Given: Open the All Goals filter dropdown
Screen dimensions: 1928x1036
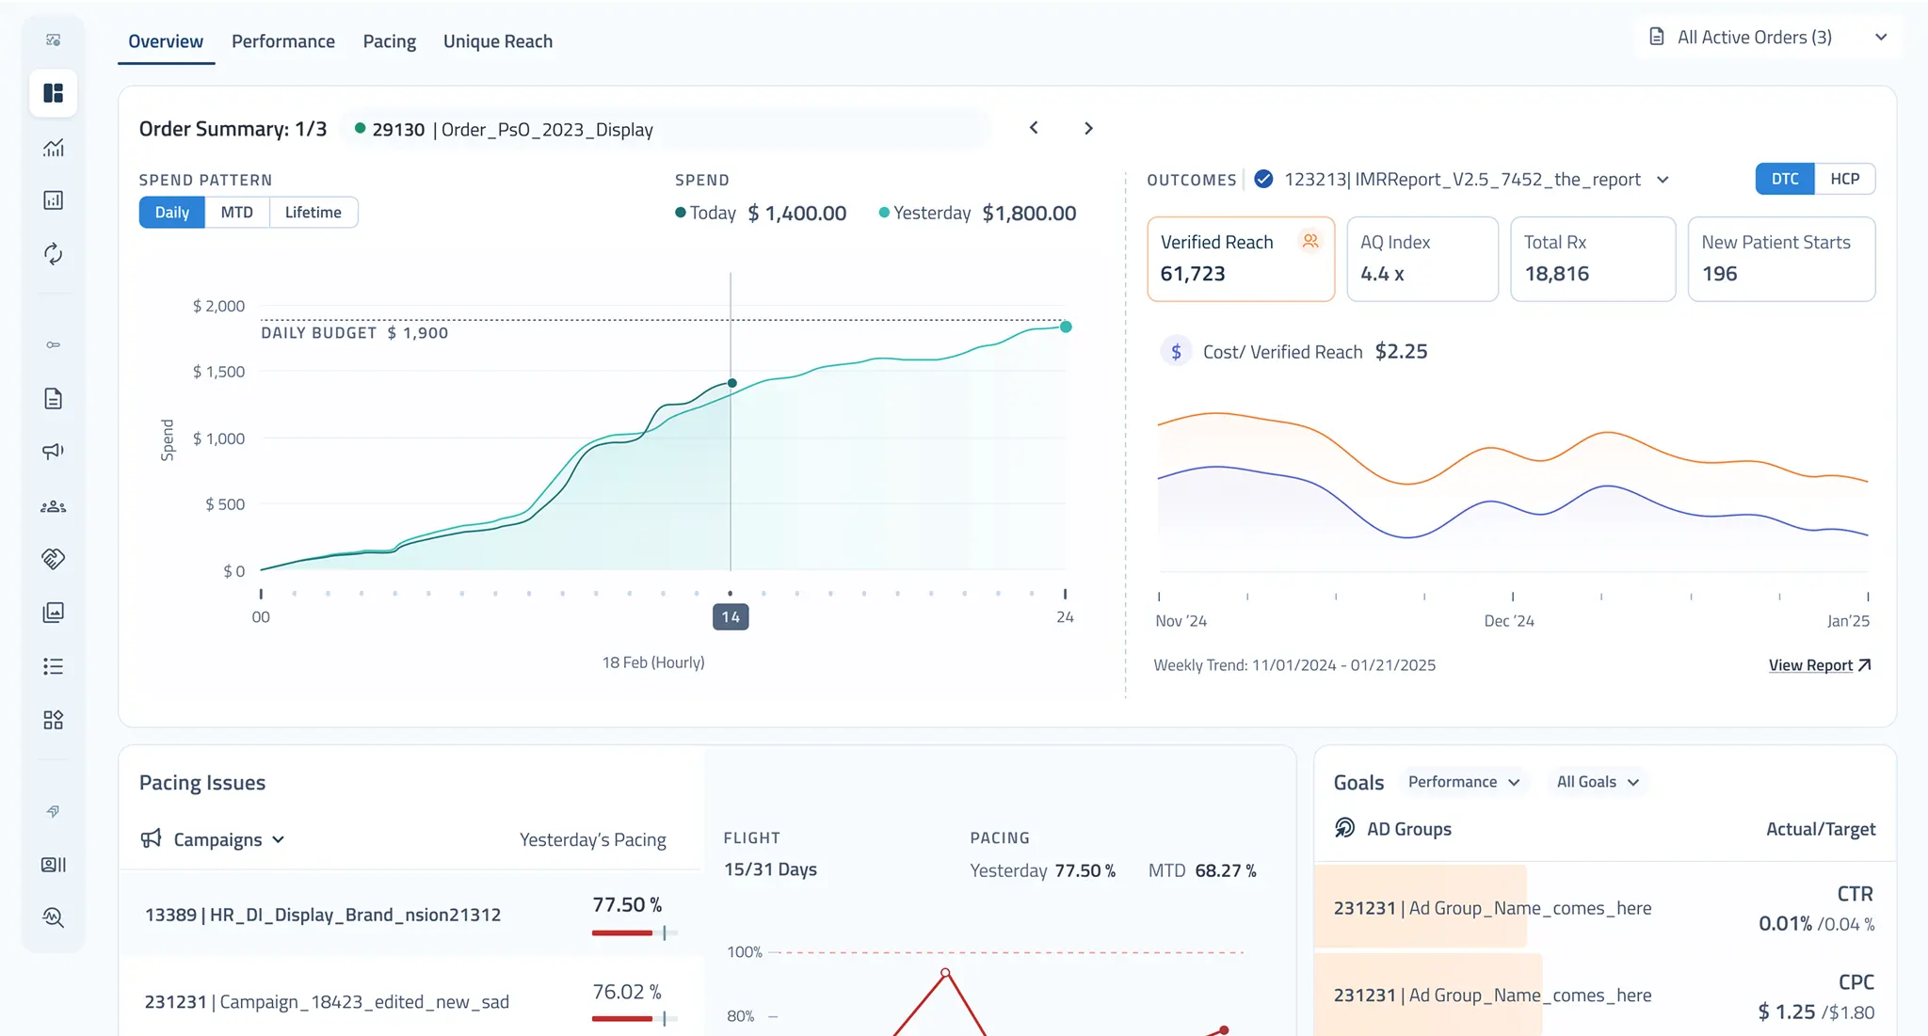Looking at the screenshot, I should pos(1598,782).
